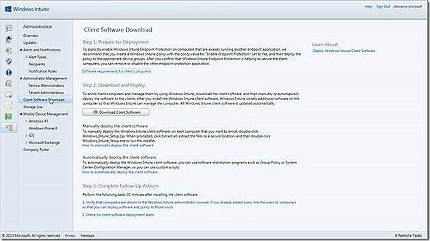Open the Groups people icon workspace
Viewport: 430px width, 241px height.
pos(9,40)
